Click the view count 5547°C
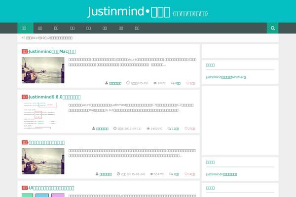The height and width of the screenshot is (197, 296). (159, 174)
